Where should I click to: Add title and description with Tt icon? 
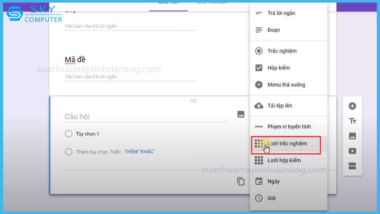pos(352,121)
